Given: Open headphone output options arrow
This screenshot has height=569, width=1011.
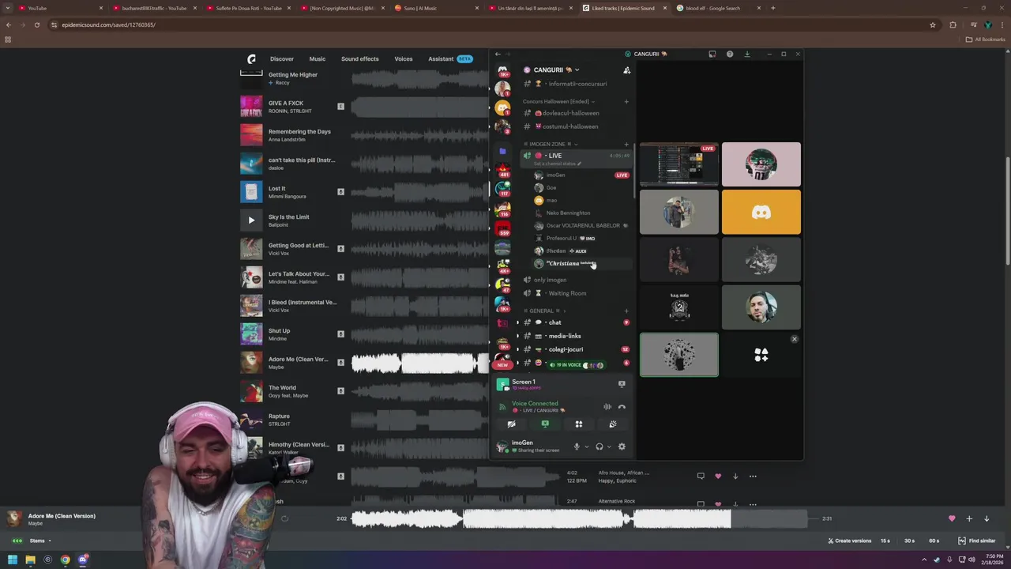Looking at the screenshot, I should [609, 447].
